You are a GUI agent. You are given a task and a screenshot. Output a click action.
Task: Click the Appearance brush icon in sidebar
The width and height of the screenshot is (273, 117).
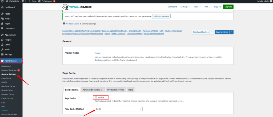[x=2, y=35]
